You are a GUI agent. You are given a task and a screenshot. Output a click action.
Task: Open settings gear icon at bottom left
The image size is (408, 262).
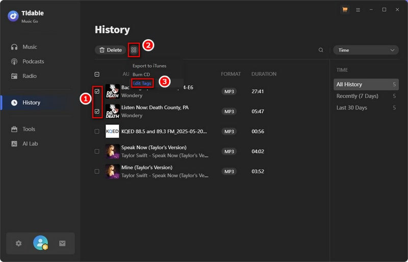click(19, 244)
